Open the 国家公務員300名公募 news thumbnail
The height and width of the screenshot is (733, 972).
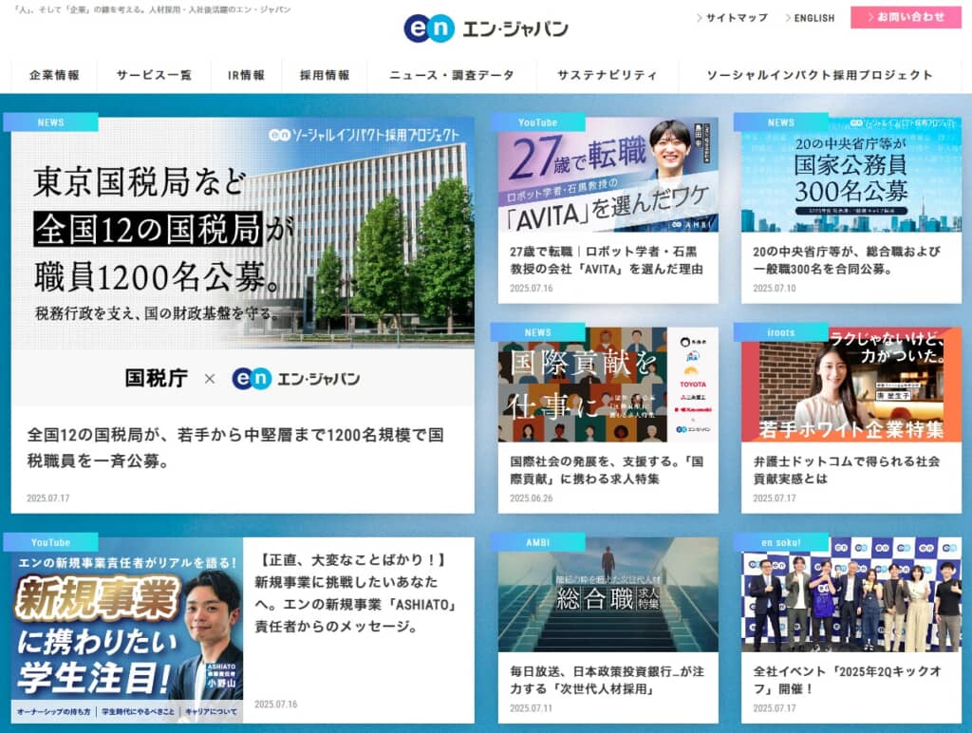(850, 176)
